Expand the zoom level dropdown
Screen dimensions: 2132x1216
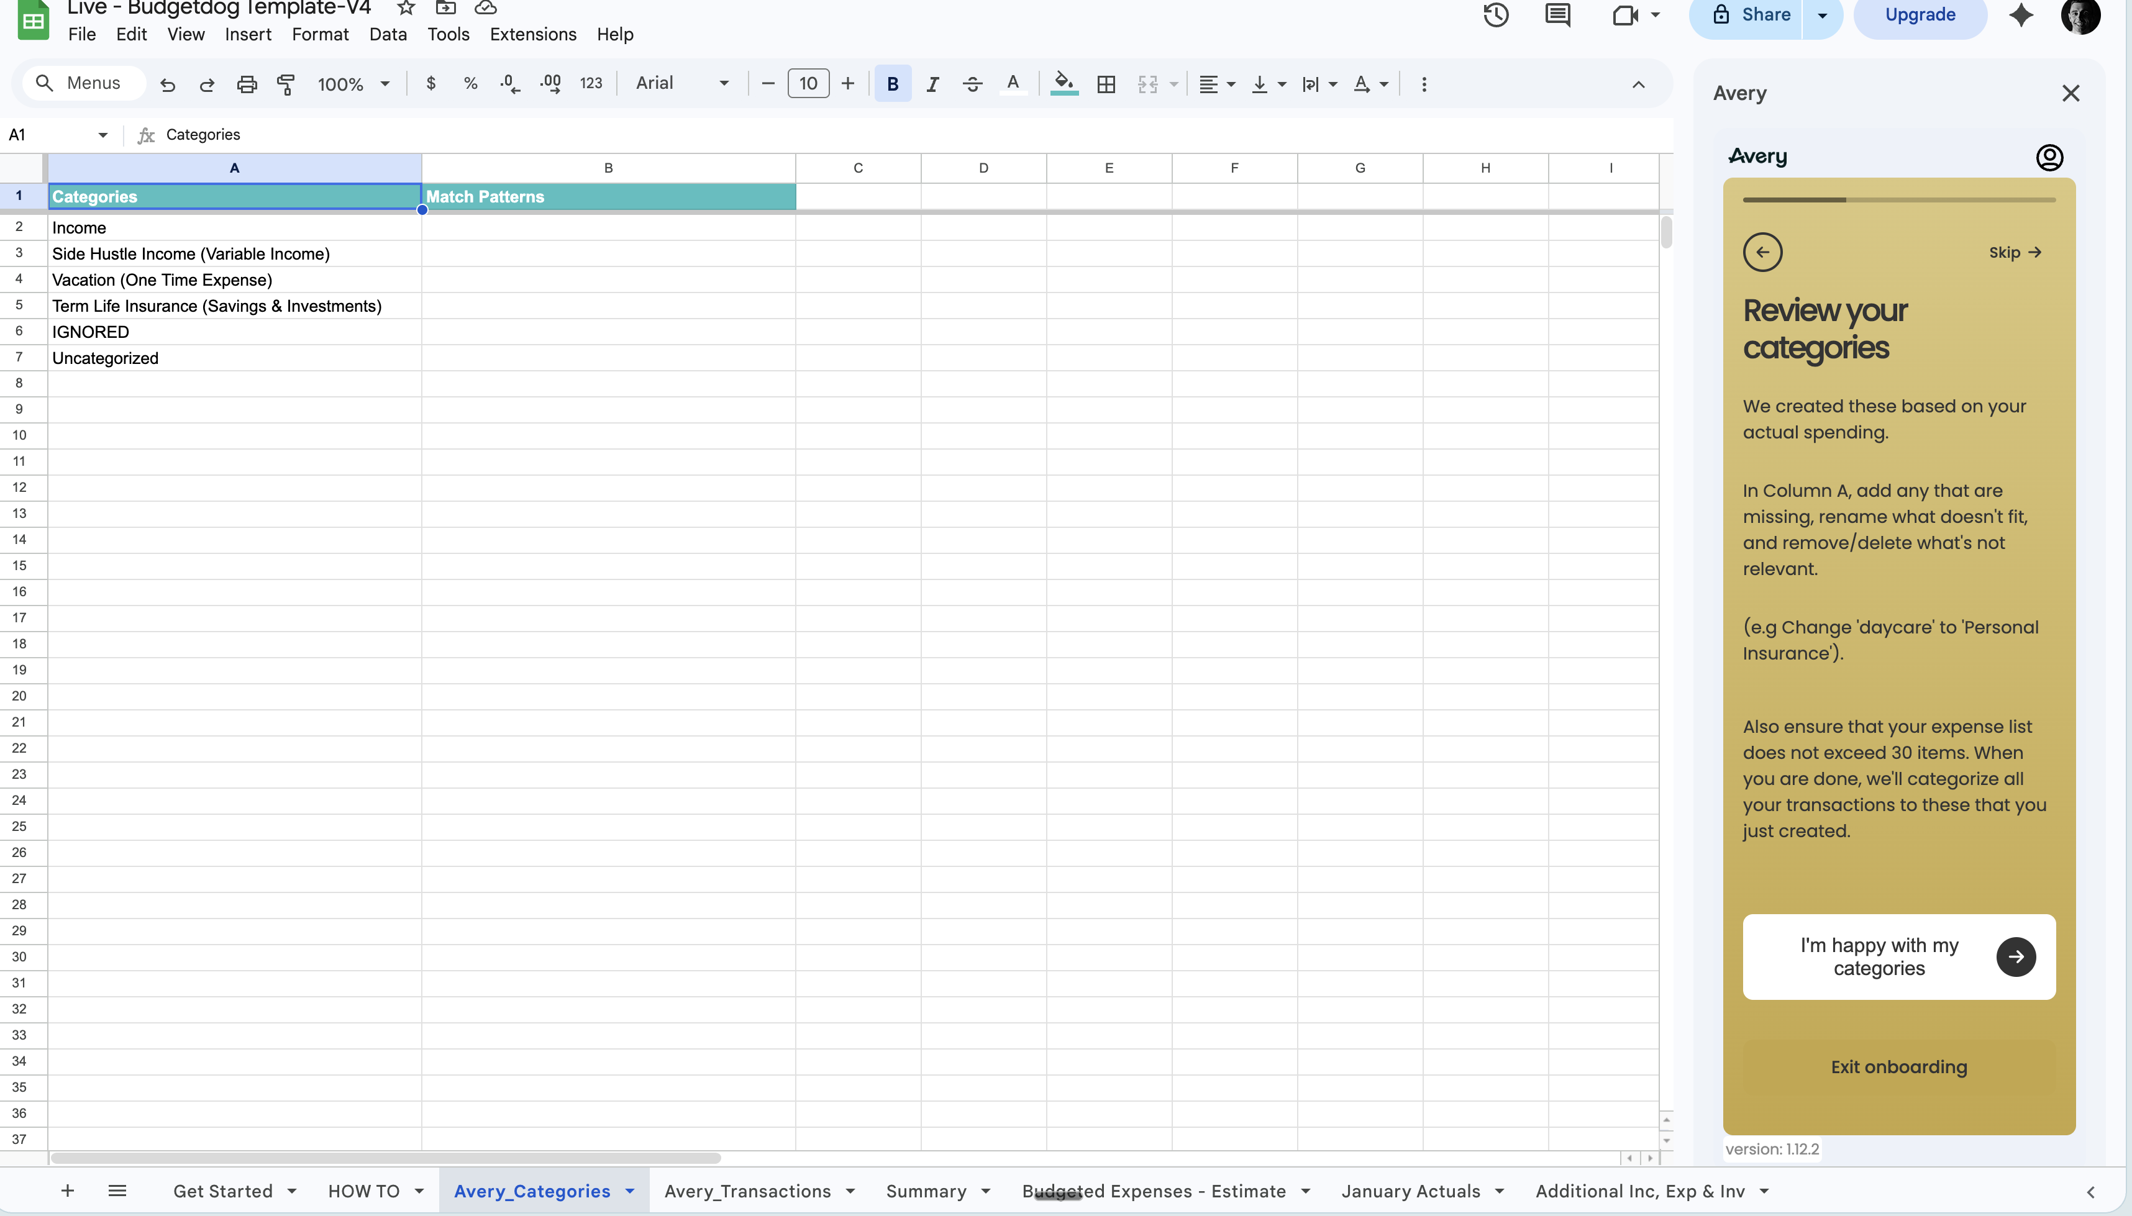[383, 83]
